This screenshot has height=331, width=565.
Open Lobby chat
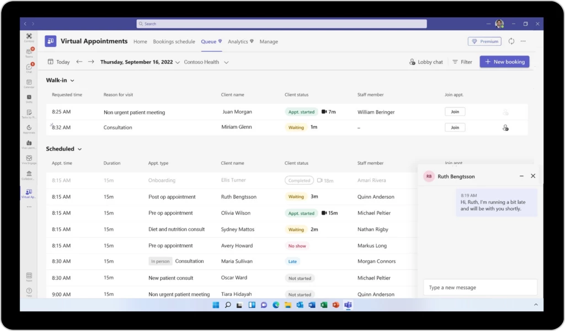coord(426,62)
